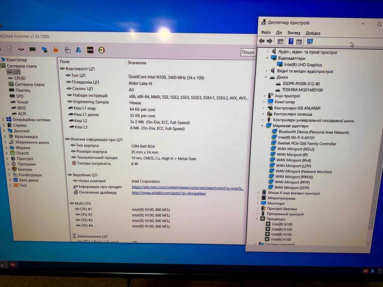
Task: Open the ark.intel.com product information link
Action: [188, 188]
